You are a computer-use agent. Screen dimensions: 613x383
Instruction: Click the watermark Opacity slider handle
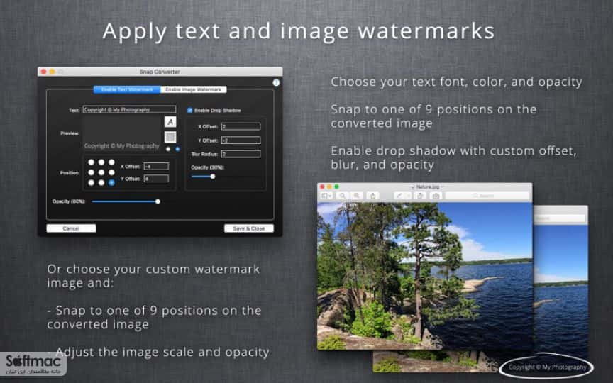click(158, 201)
